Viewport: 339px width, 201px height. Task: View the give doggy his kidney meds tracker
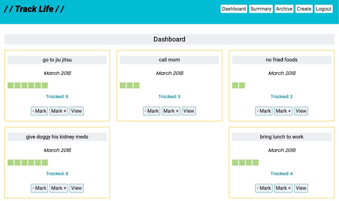coord(76,188)
